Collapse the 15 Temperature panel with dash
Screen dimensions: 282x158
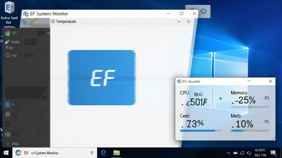click(x=179, y=22)
